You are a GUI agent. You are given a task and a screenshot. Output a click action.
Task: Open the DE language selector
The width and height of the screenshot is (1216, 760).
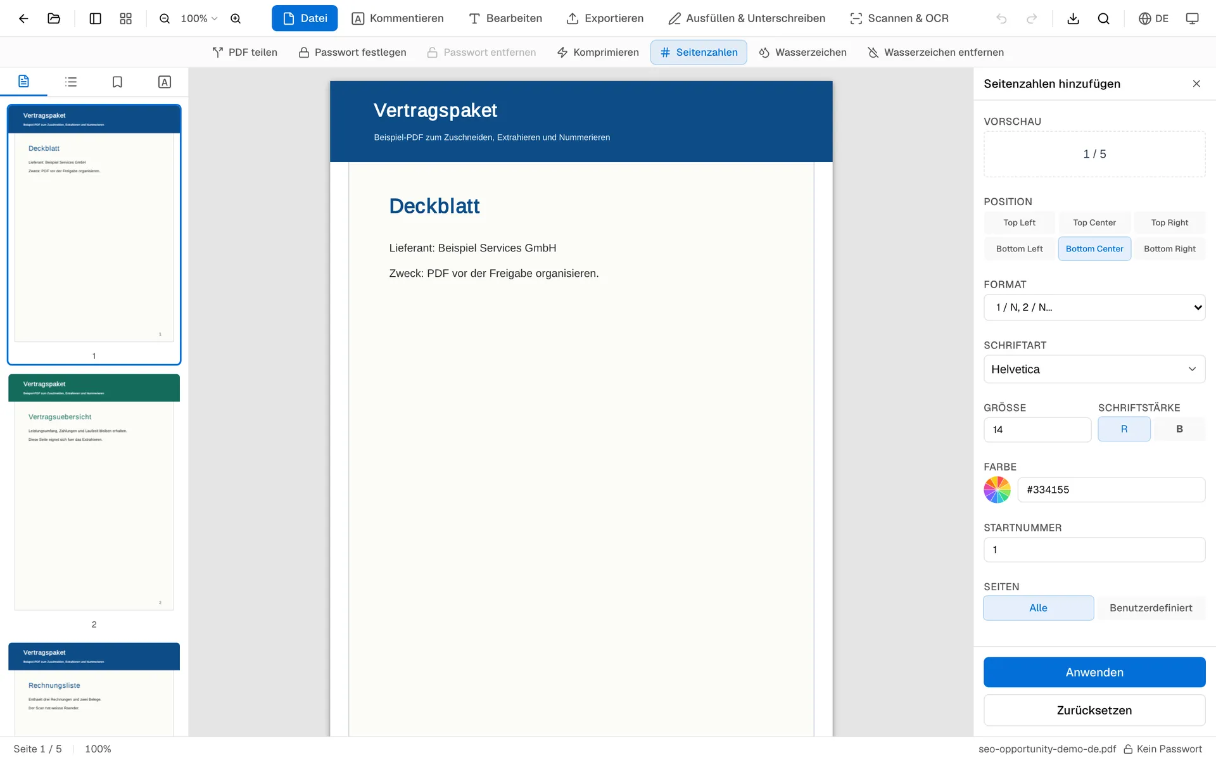1153,18
